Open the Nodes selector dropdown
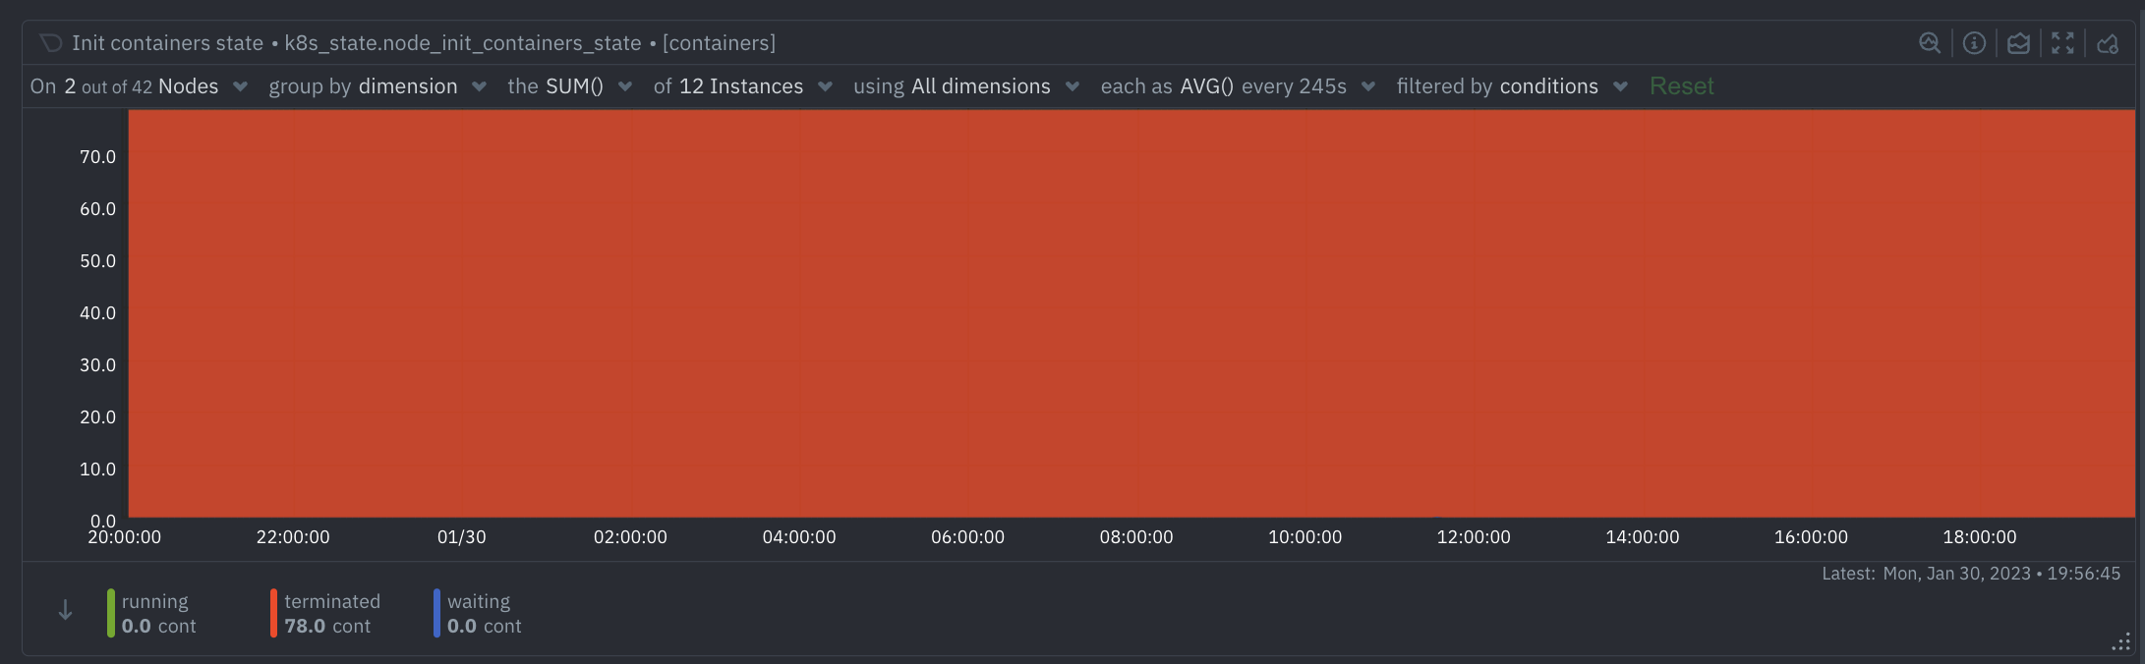 click(139, 86)
